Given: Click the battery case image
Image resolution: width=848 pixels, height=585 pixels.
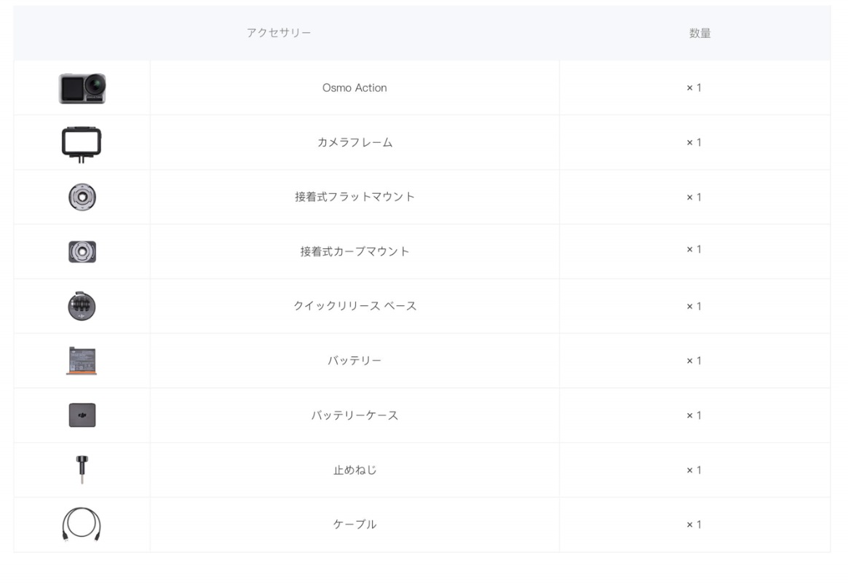Looking at the screenshot, I should point(82,415).
